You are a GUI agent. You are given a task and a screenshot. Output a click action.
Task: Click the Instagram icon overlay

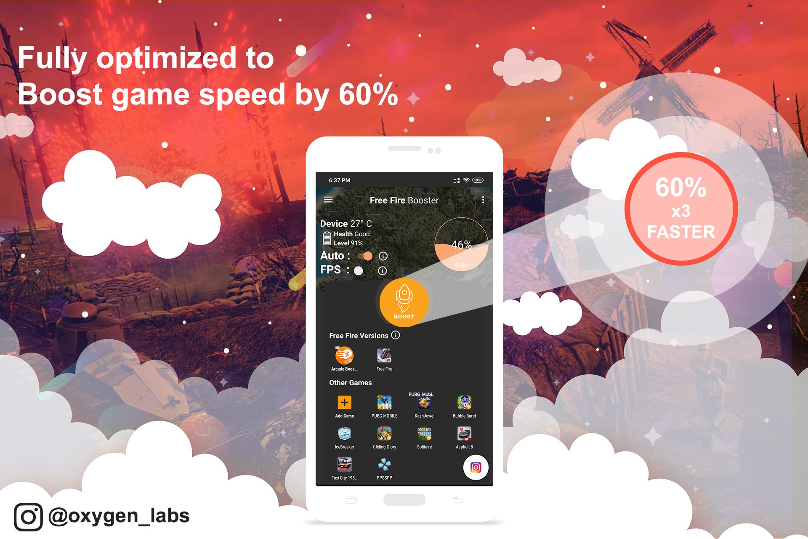[x=477, y=466]
